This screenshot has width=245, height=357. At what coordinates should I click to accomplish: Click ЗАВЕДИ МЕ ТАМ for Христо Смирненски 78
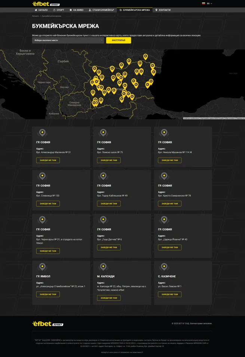pos(170,204)
